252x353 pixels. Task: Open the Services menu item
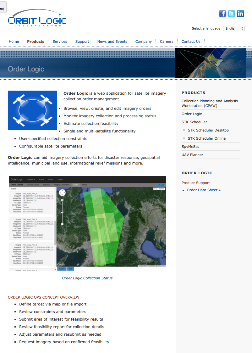(x=60, y=42)
